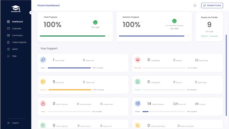
Task: Click the green Total Progress bar
Action: coord(72,36)
